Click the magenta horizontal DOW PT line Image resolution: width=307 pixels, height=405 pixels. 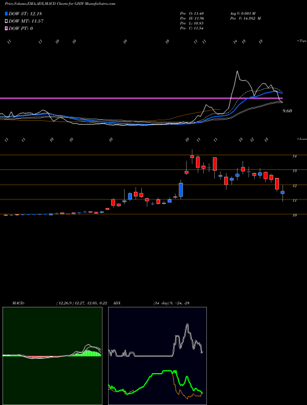[141, 98]
